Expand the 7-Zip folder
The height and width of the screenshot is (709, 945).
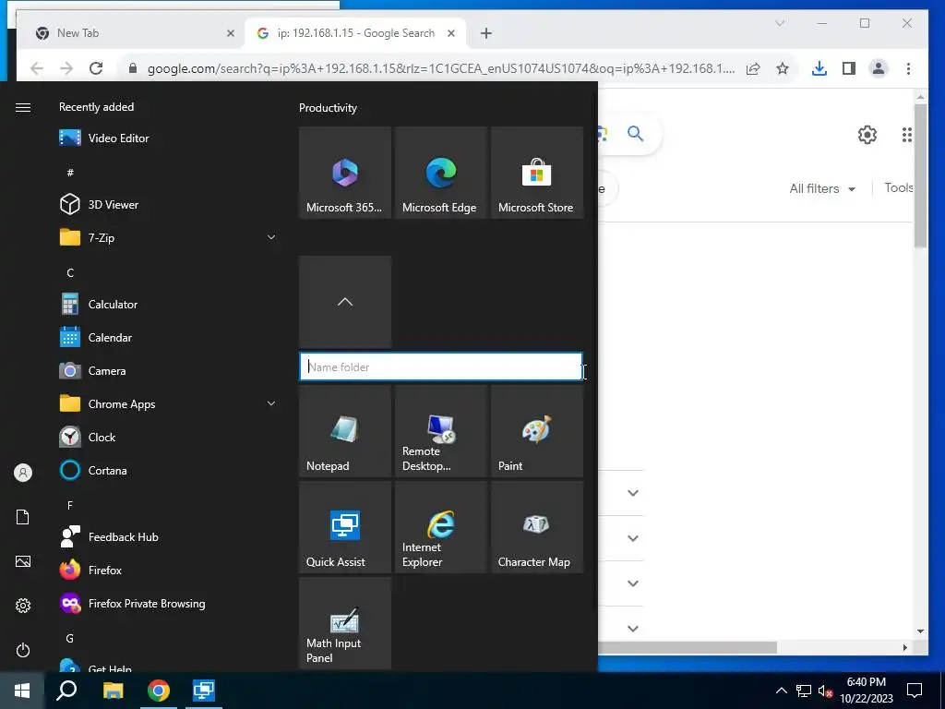pos(169,237)
